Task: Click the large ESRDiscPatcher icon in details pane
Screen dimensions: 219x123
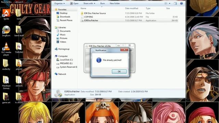Action: pos(58,93)
